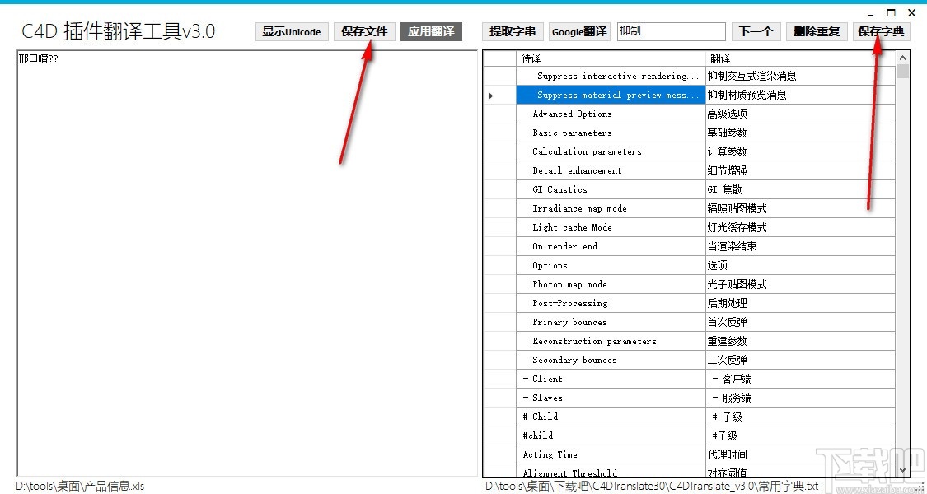Select the 'GI Caustics' cell
This screenshot has height=494, width=927.
click(611, 189)
